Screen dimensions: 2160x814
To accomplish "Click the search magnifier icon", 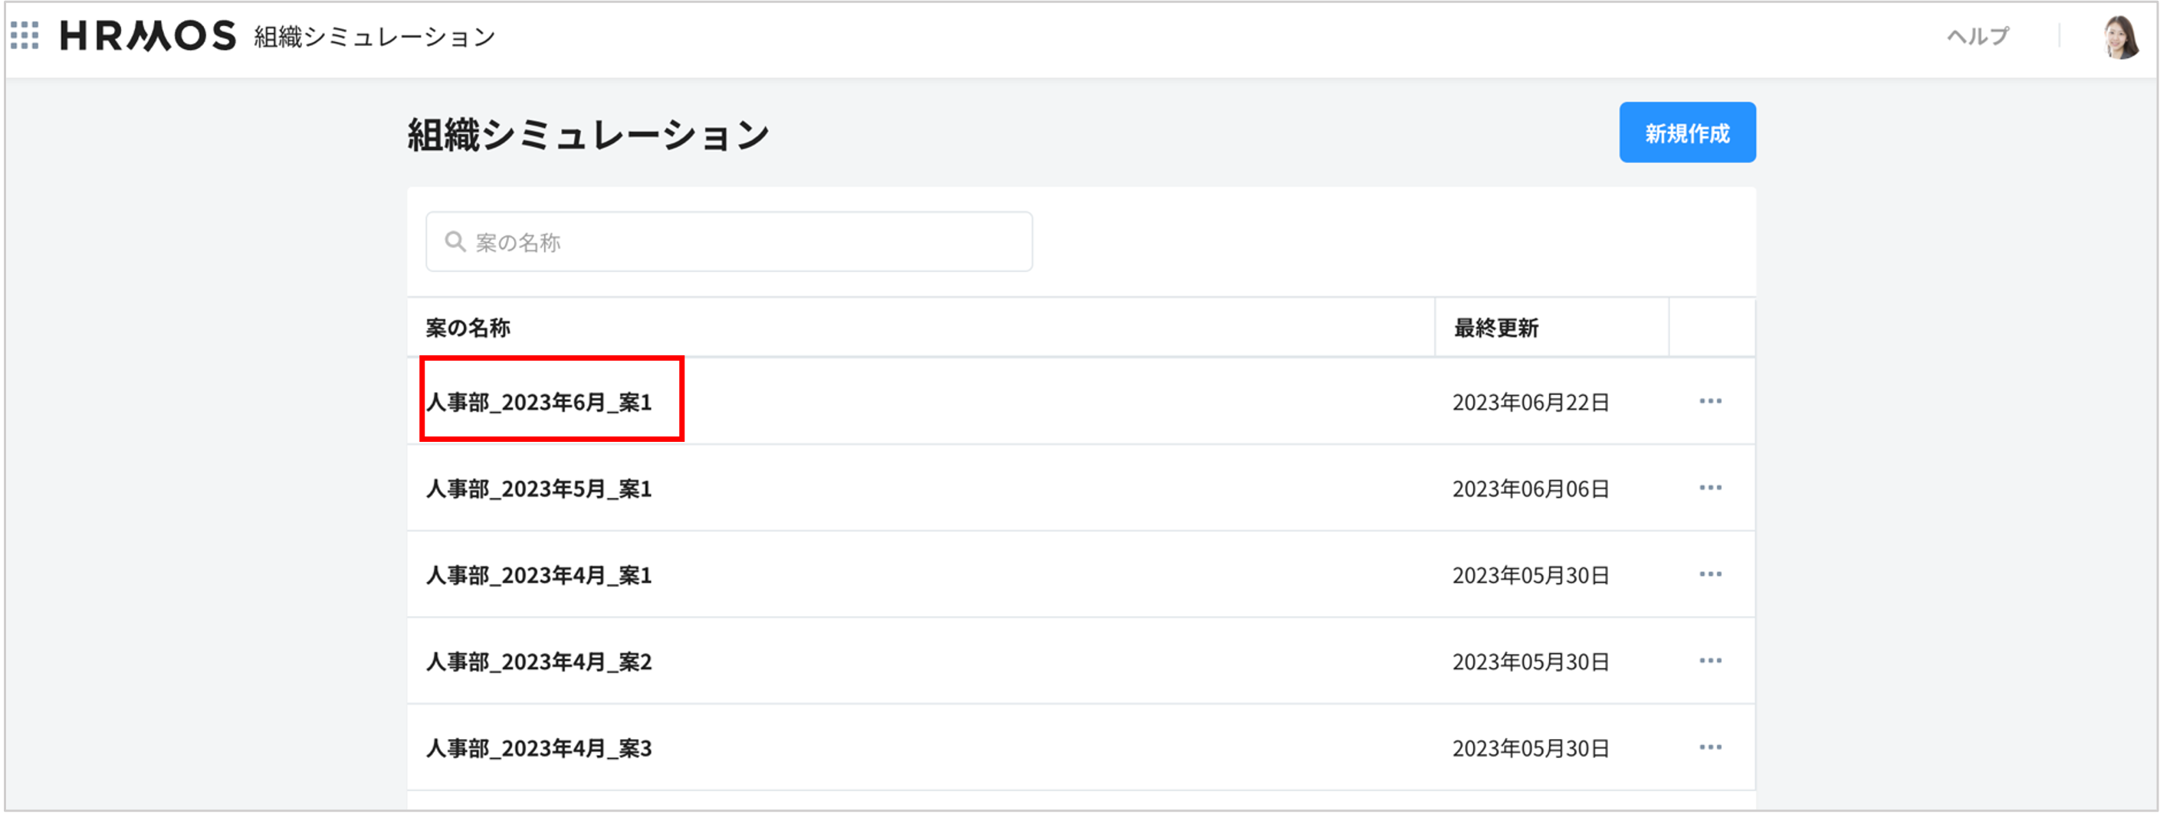I will pyautogui.click(x=455, y=242).
